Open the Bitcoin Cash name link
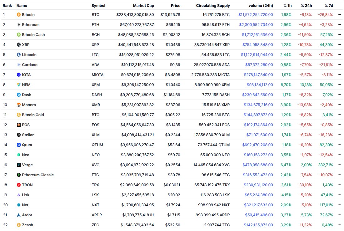Image resolution: width=344 pixels, height=231 pixels. click(33, 34)
